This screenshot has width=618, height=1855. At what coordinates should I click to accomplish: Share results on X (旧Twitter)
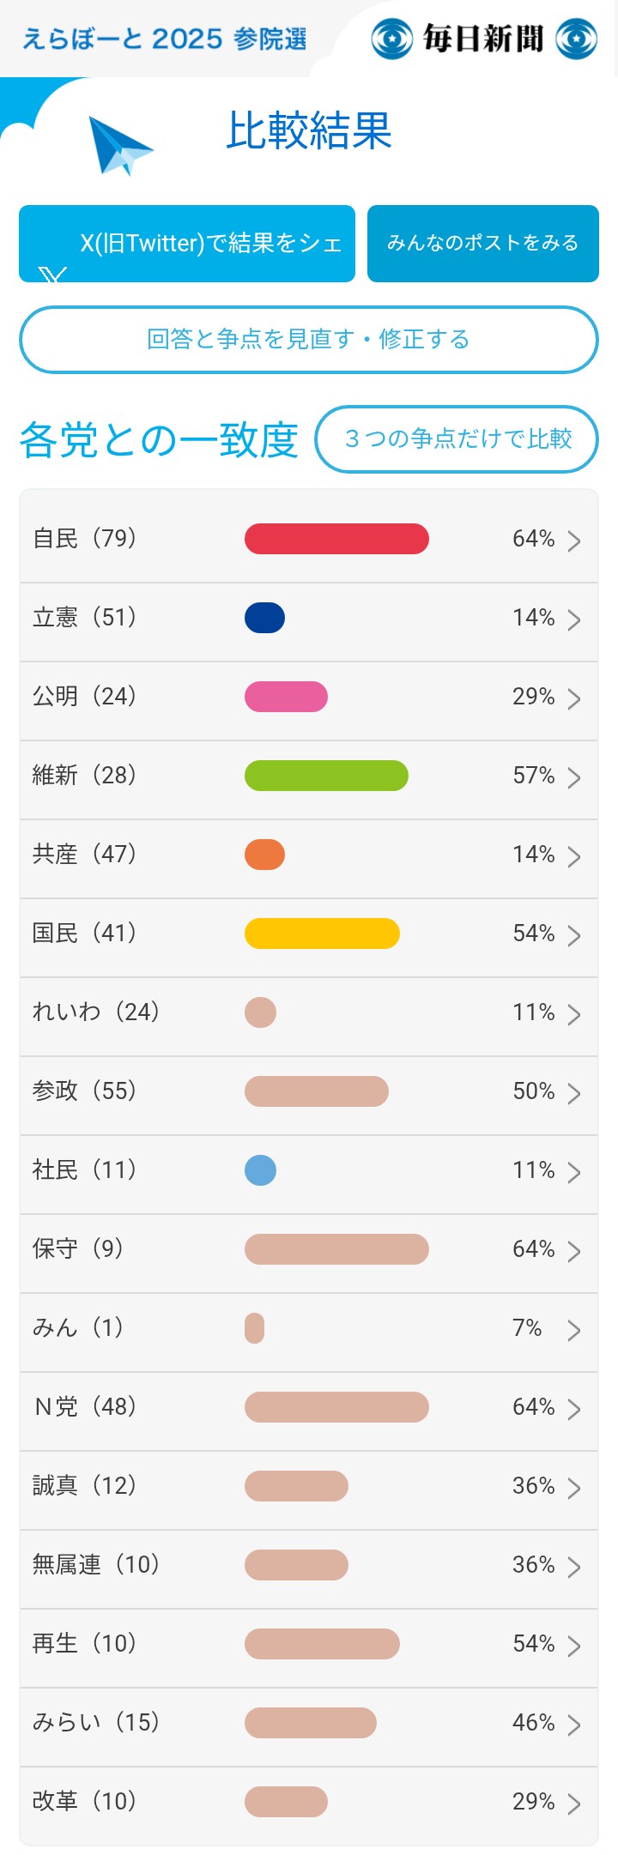point(187,244)
